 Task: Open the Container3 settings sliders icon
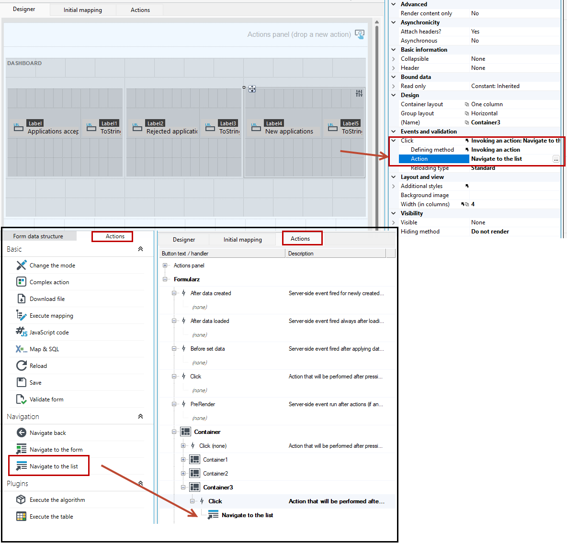click(359, 94)
